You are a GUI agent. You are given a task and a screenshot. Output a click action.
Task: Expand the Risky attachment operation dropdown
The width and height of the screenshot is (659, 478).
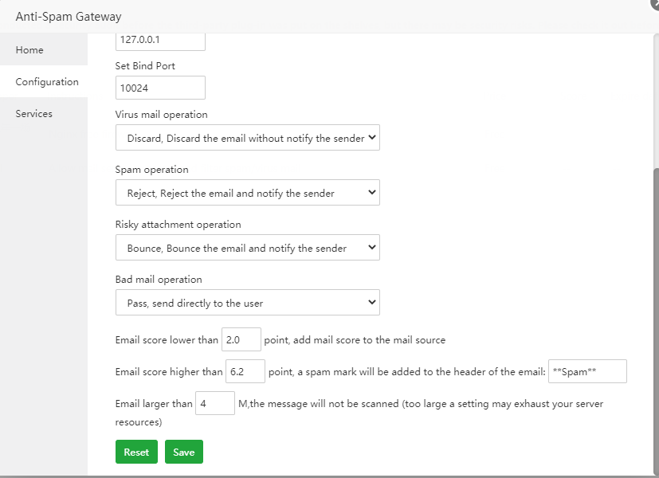pos(247,248)
